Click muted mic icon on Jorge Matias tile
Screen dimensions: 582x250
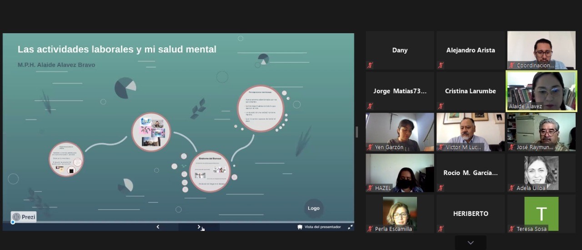(370, 106)
